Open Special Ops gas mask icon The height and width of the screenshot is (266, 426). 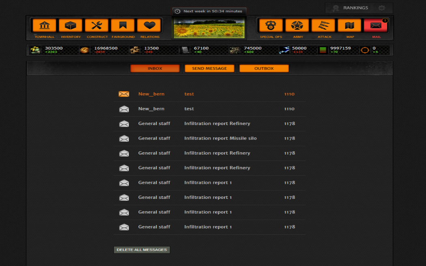click(x=271, y=26)
